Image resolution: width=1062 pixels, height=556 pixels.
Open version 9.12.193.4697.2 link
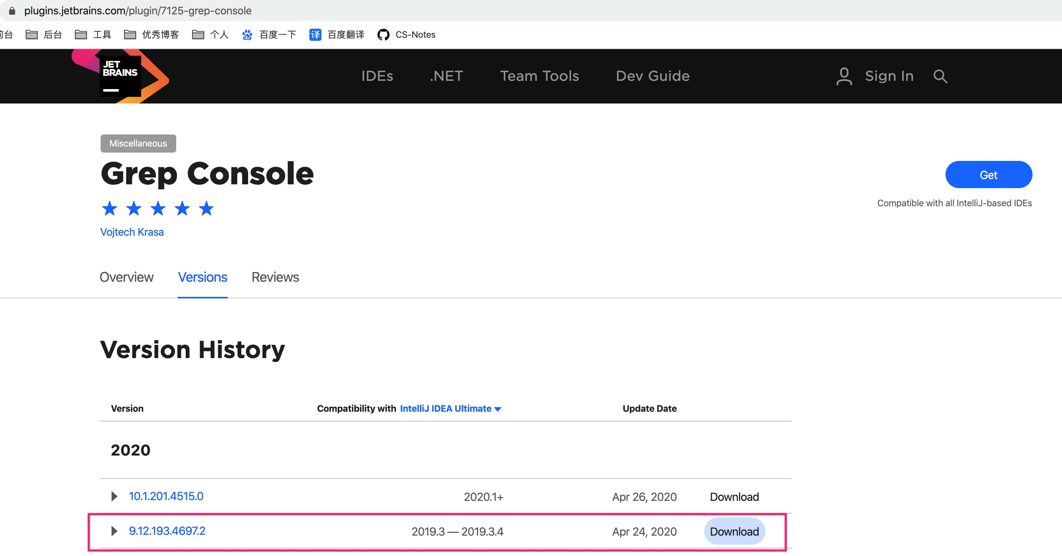(x=167, y=531)
